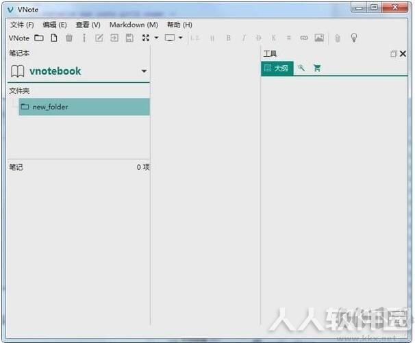Click the inline code K icon
This screenshot has height=343, width=415.
coord(274,38)
